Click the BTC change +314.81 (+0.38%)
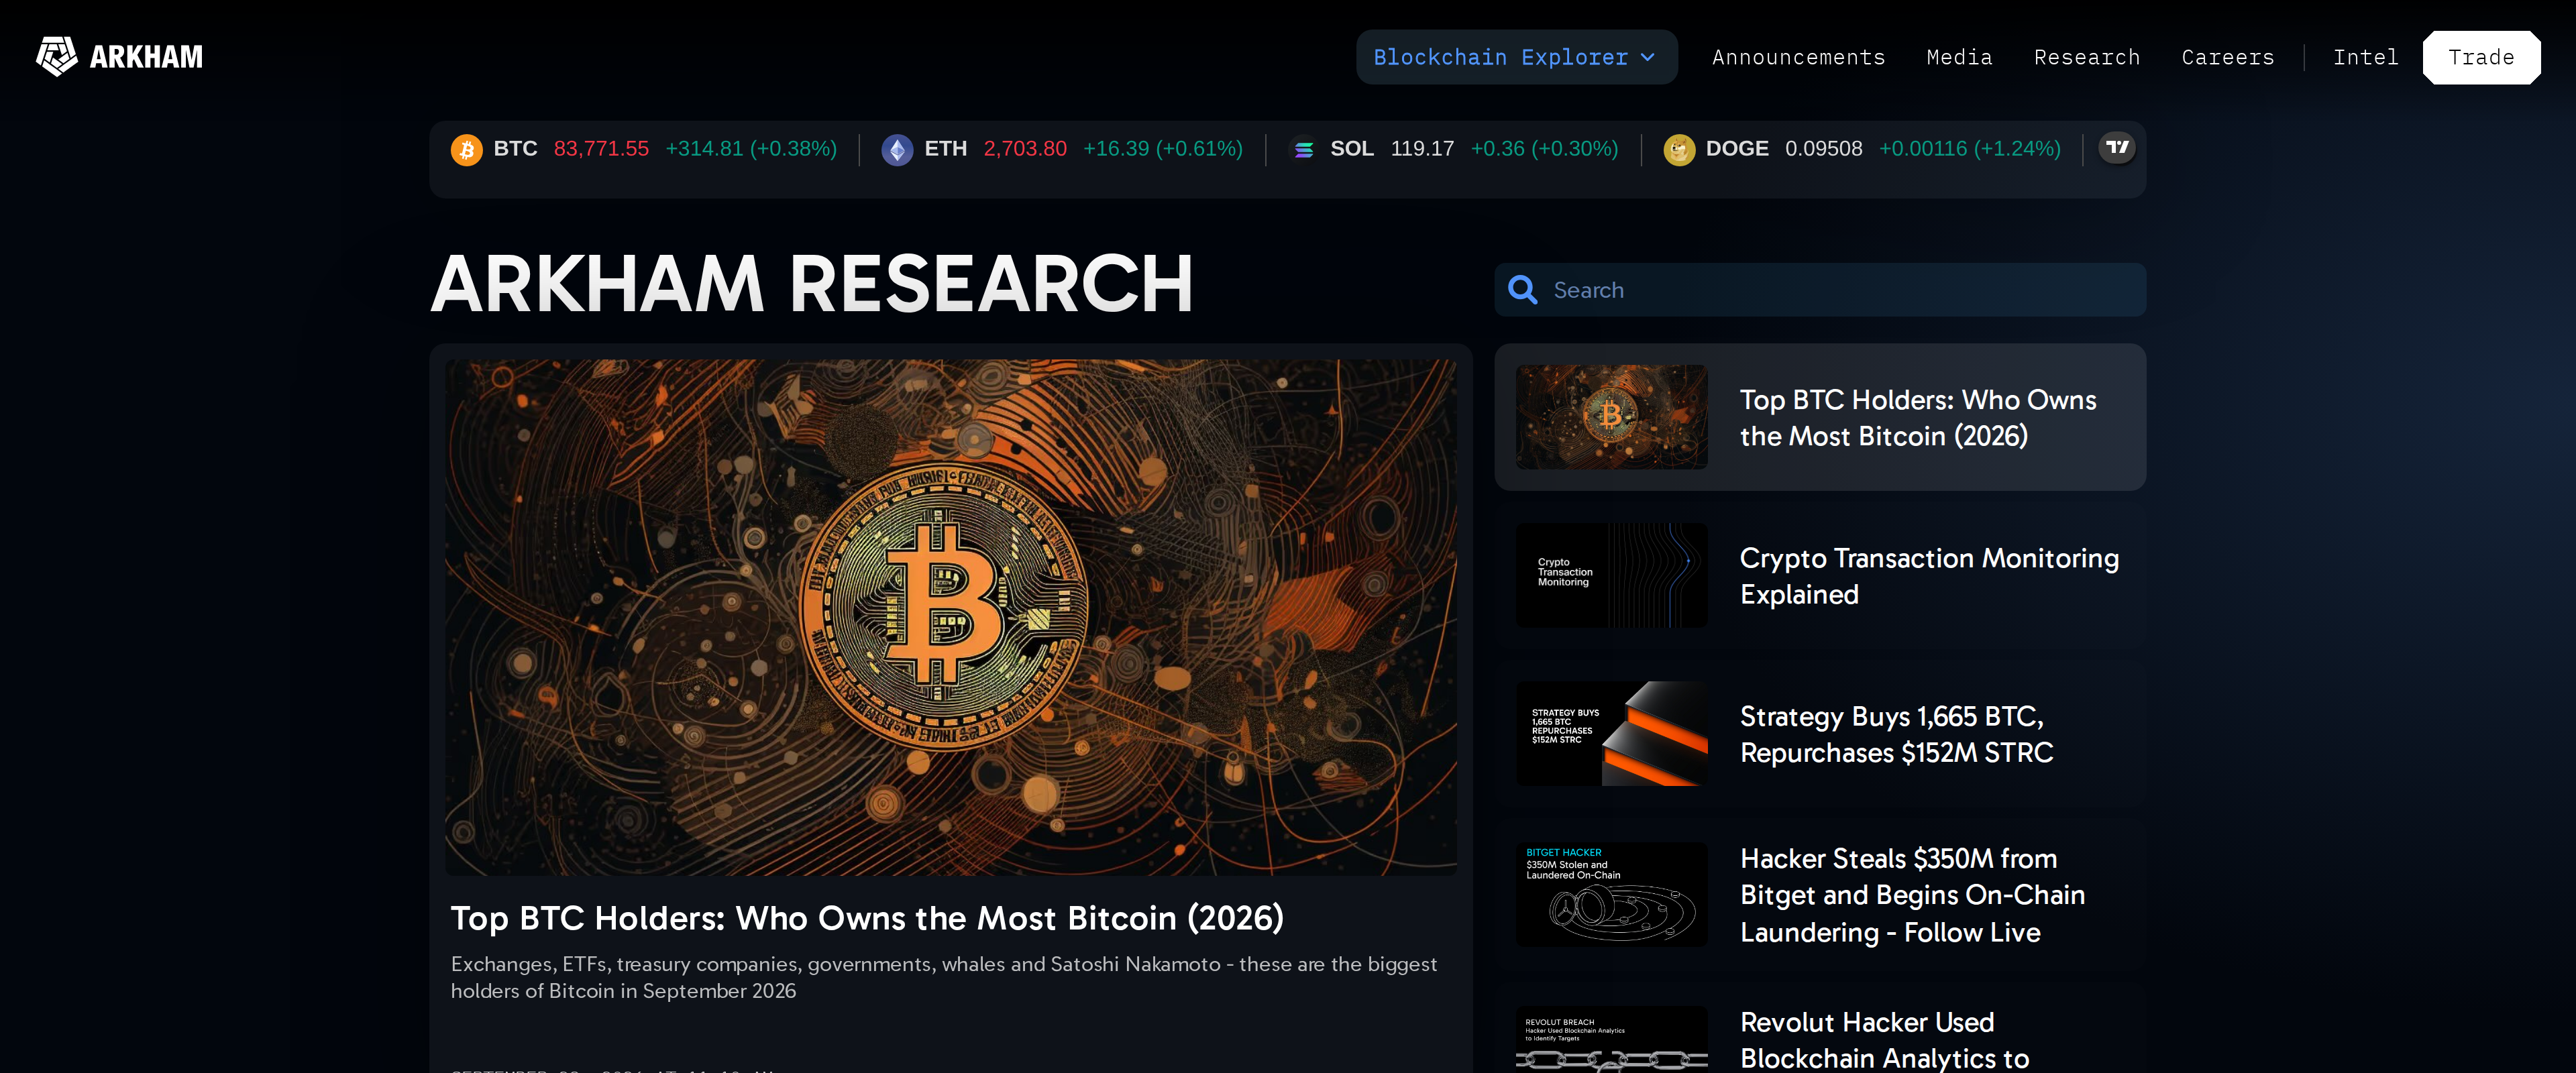The width and height of the screenshot is (2576, 1073). (751, 149)
